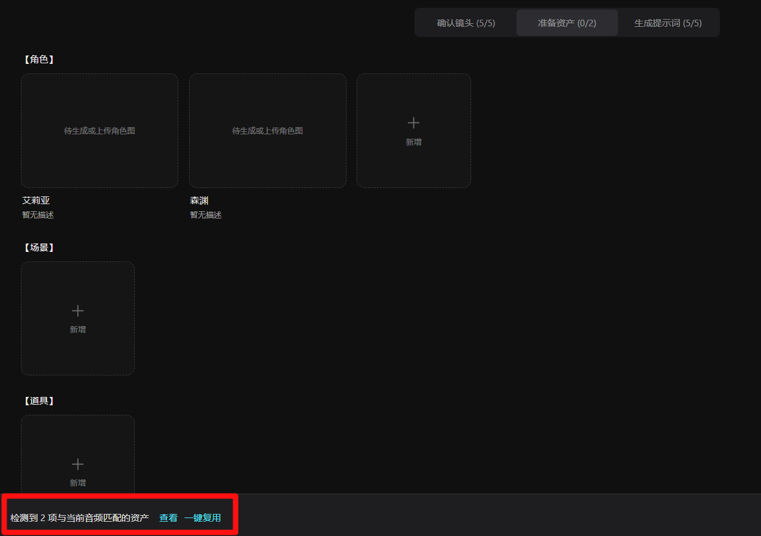The width and height of the screenshot is (761, 536).
Task: Click the 查看 link for matched assets
Action: (x=168, y=517)
